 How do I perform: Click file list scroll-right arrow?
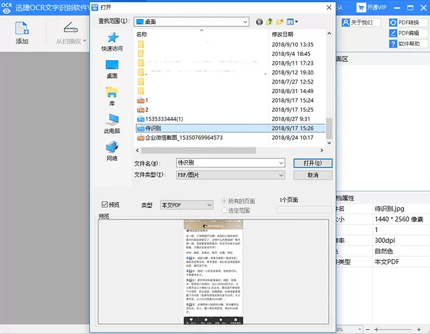pyautogui.click(x=322, y=150)
